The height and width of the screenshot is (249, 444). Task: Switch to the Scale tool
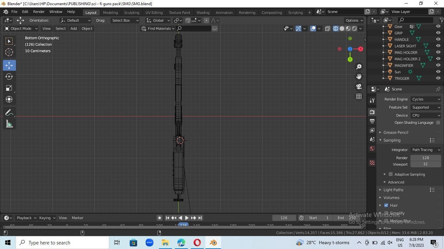tap(9, 88)
